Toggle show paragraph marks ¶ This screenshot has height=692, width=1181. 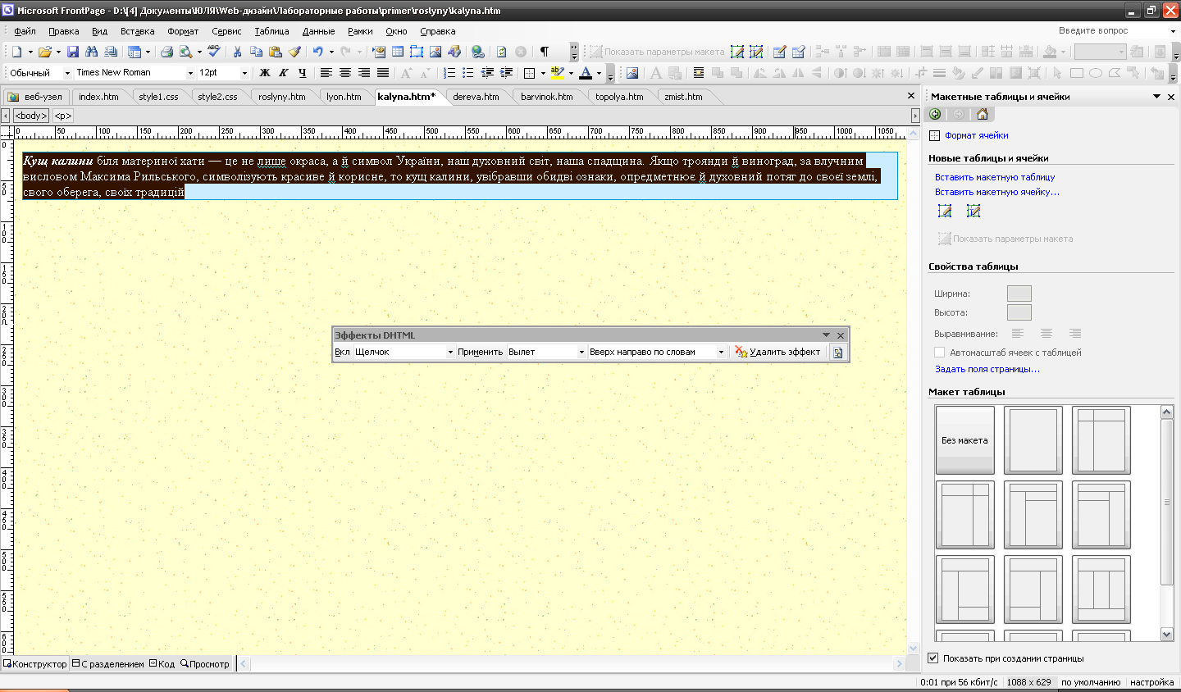click(544, 52)
